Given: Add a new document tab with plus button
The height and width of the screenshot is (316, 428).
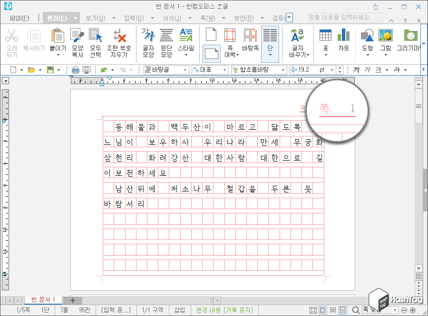Looking at the screenshot, I should click(73, 300).
